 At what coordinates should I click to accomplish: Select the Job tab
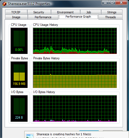[91, 12]
